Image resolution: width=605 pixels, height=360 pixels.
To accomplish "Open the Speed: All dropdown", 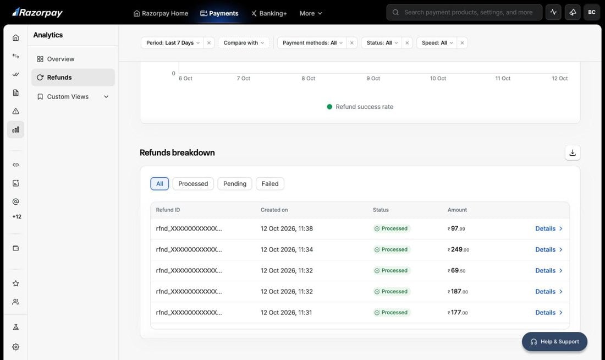I will (437, 43).
